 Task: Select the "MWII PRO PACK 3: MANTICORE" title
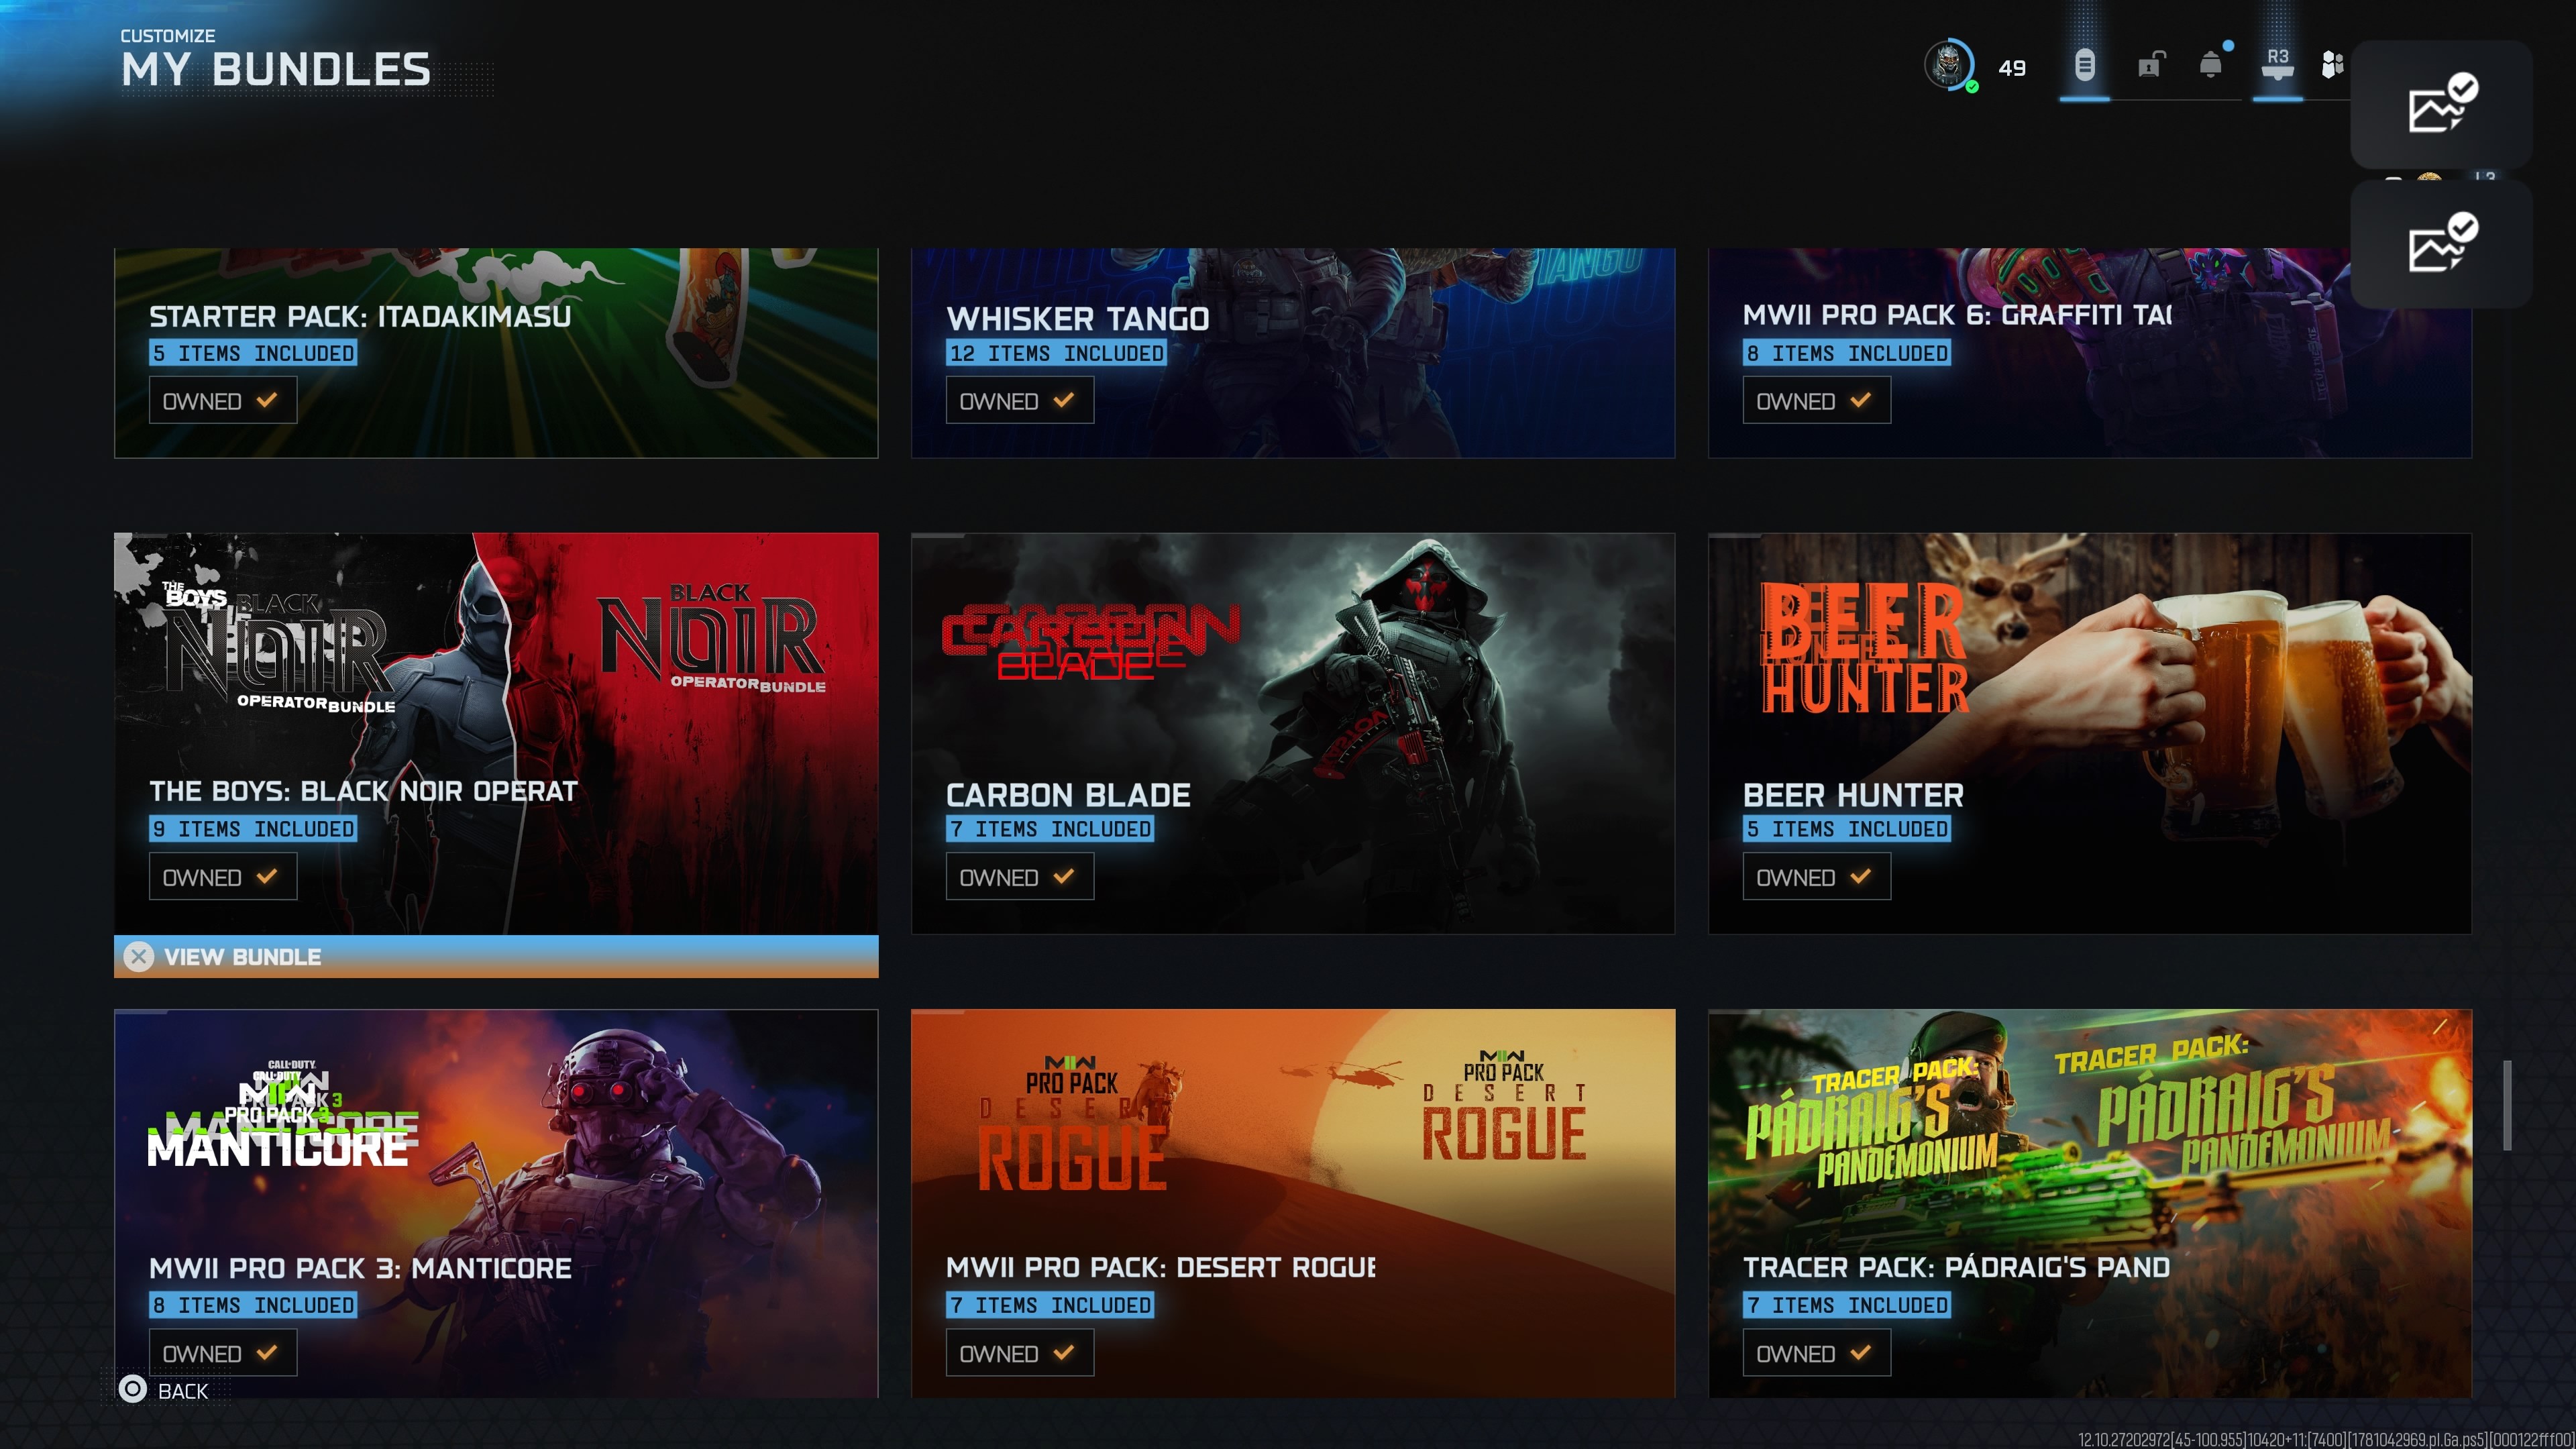tap(360, 1268)
